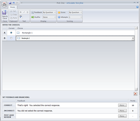Click the Paste command
The width and height of the screenshot is (140, 121).
13,18
